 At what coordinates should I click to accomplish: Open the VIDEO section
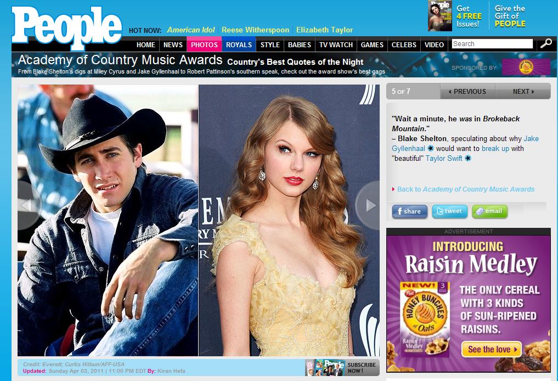click(x=434, y=45)
